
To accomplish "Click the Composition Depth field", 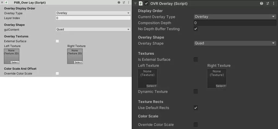I will [235, 23].
